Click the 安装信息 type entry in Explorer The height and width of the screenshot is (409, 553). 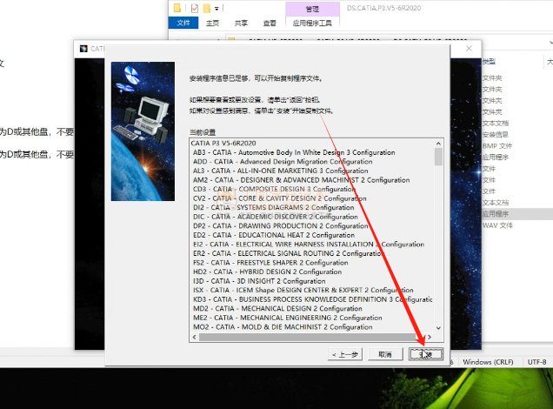coord(495,135)
